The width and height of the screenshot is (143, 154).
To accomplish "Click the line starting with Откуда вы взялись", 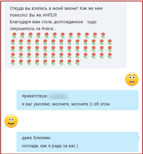I will (56, 8).
